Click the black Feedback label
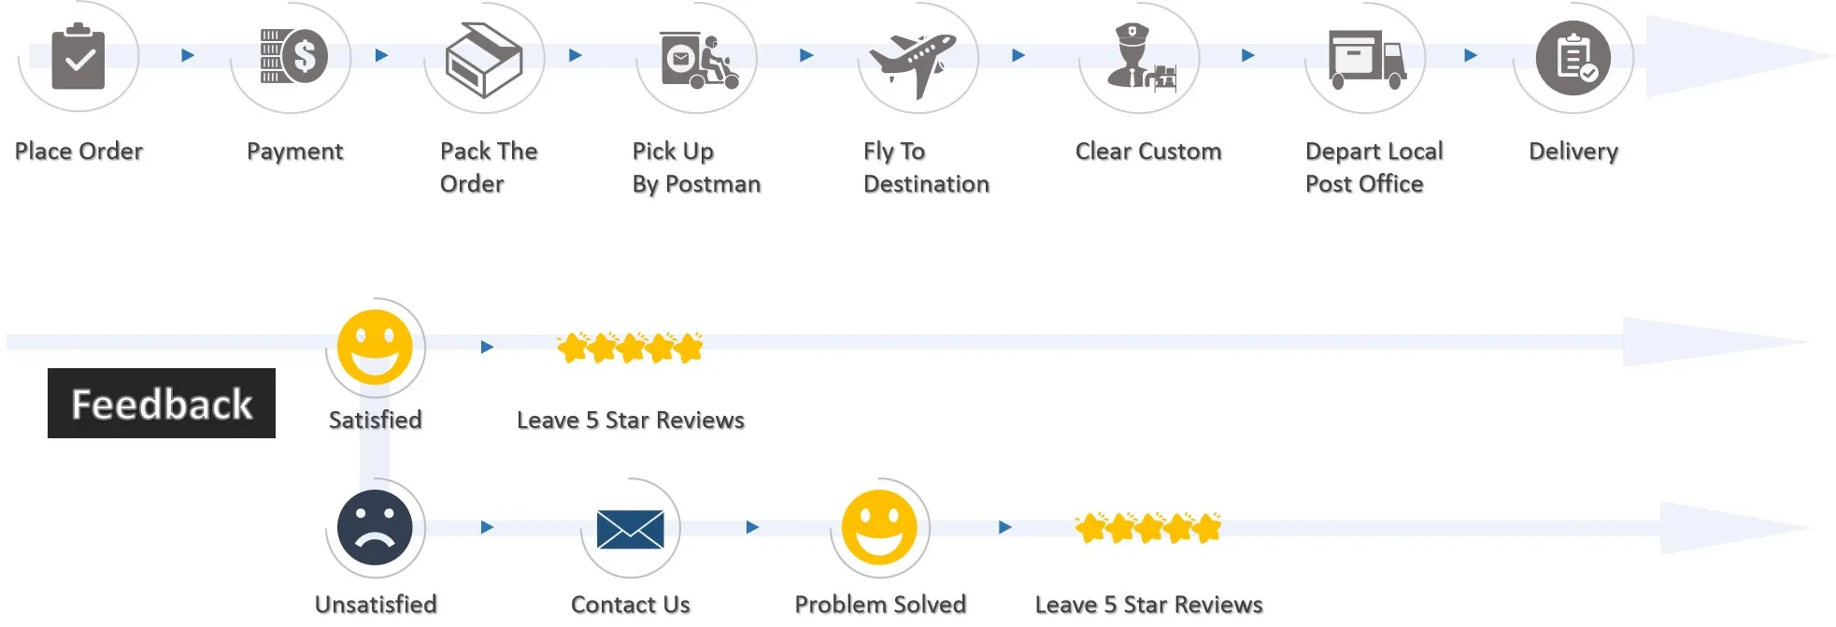 [x=162, y=403]
